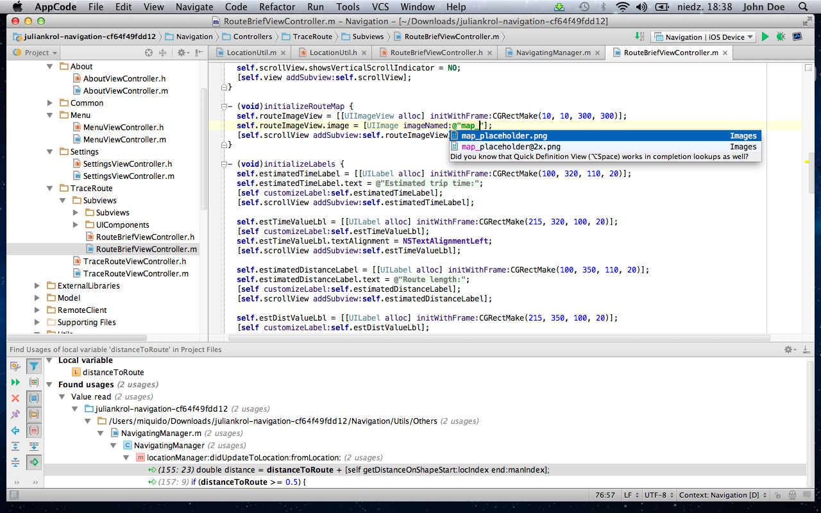Change UTF-8 file encoding in status bar
This screenshot has width=821, height=513.
point(658,495)
